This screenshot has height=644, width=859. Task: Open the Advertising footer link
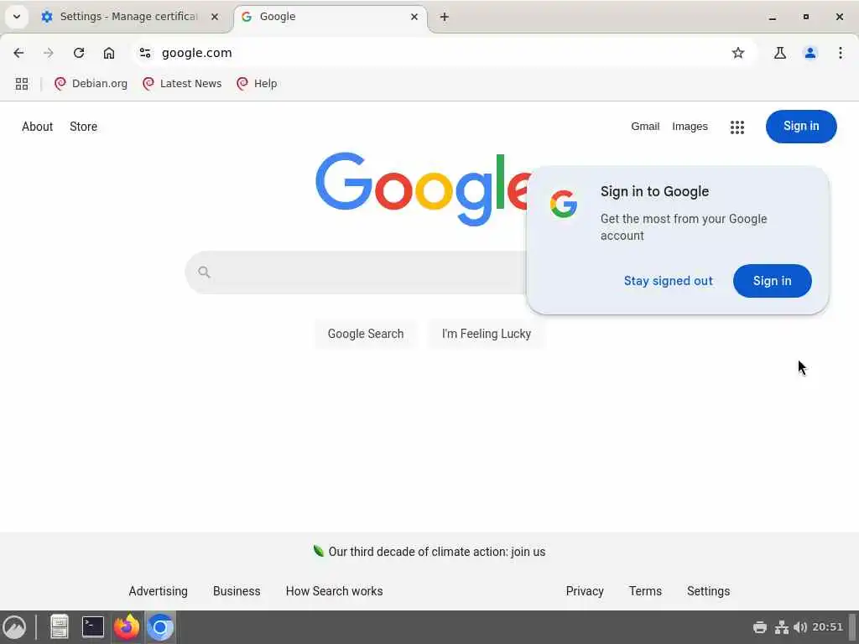point(158,591)
